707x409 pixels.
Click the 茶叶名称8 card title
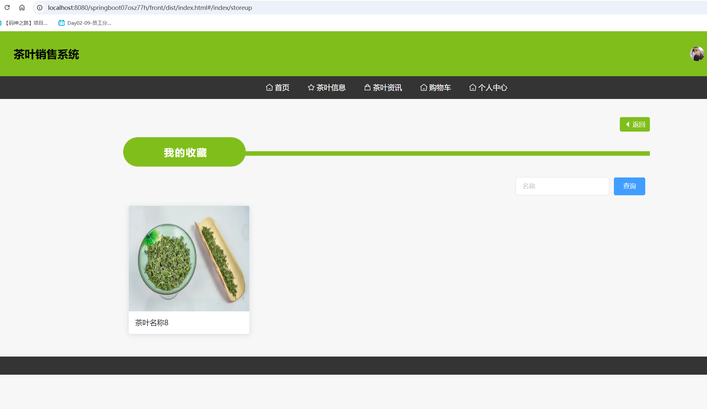click(x=152, y=323)
